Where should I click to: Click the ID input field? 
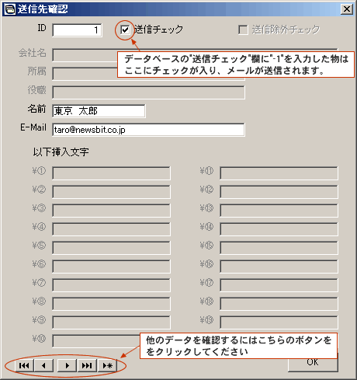[77, 30]
